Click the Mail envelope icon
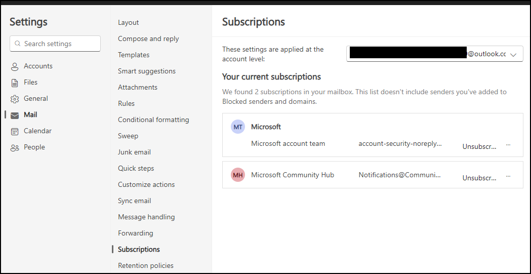This screenshot has height=274, width=531. point(15,115)
